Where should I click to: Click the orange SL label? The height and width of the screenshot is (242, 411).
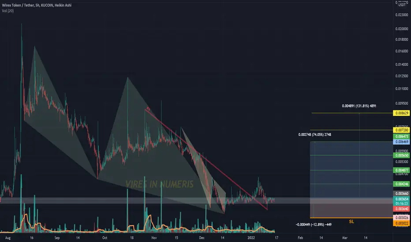click(351, 222)
